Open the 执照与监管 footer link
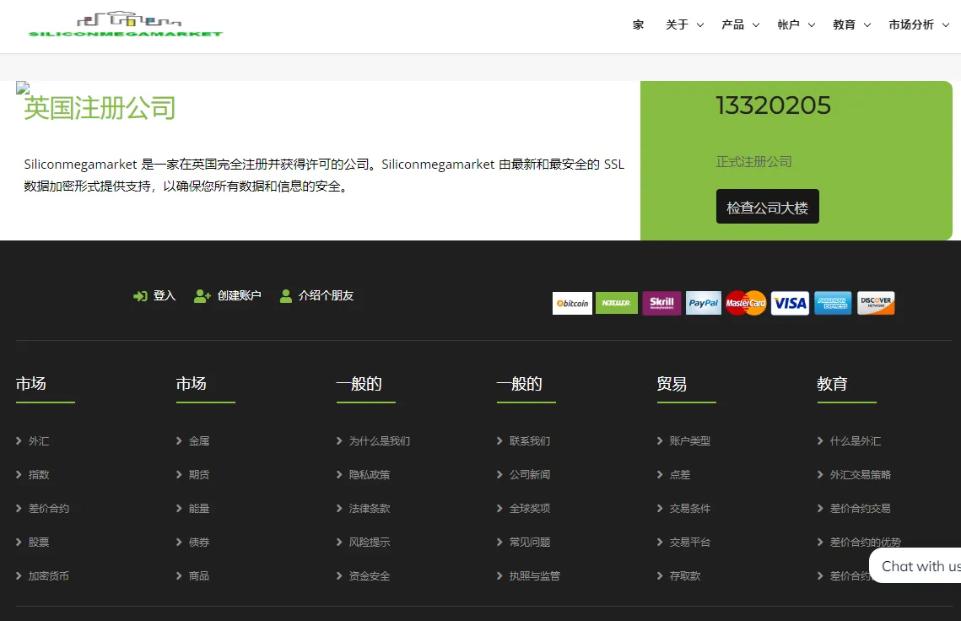 point(534,575)
